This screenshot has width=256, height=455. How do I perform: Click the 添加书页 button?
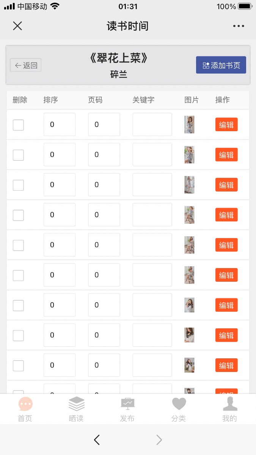pos(221,65)
